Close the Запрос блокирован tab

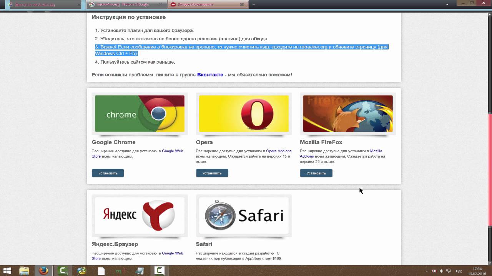pyautogui.click(x=242, y=5)
